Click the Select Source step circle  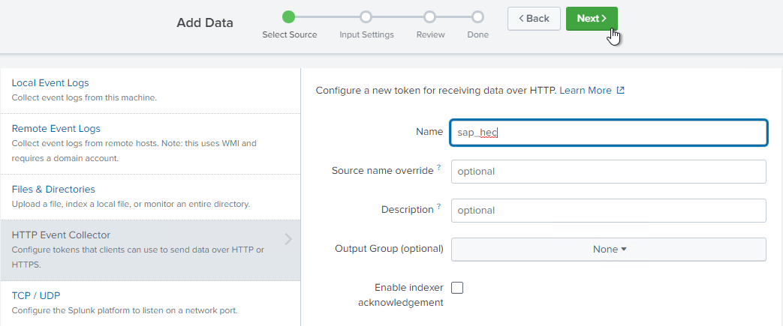(289, 16)
